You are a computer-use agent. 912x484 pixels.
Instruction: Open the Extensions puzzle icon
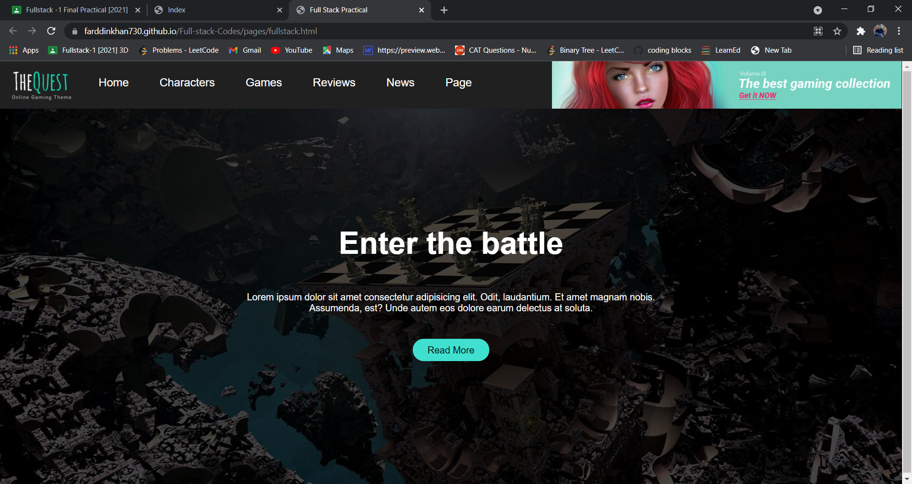coord(861,31)
